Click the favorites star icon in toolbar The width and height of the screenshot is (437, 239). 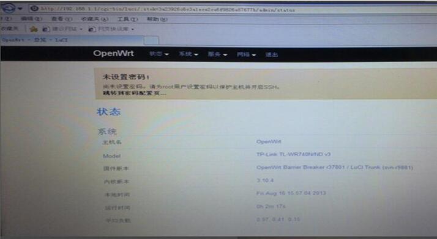coord(34,29)
